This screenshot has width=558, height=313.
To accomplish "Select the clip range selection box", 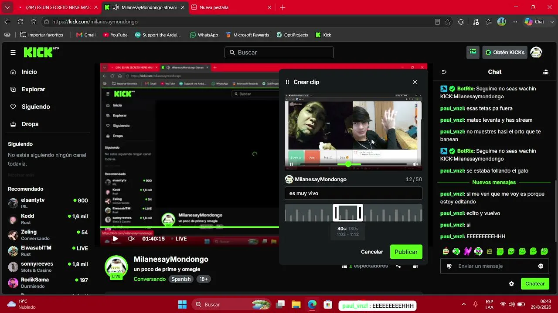I will pos(348,213).
